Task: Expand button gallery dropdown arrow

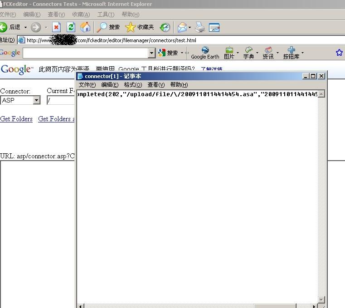Action: (x=302, y=53)
